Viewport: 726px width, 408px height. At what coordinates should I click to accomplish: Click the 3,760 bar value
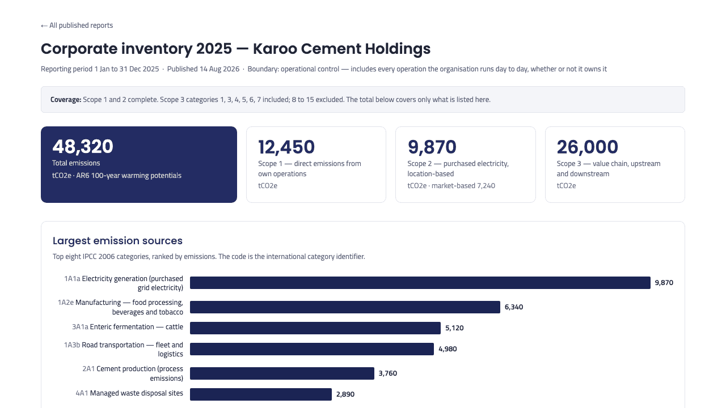point(388,373)
